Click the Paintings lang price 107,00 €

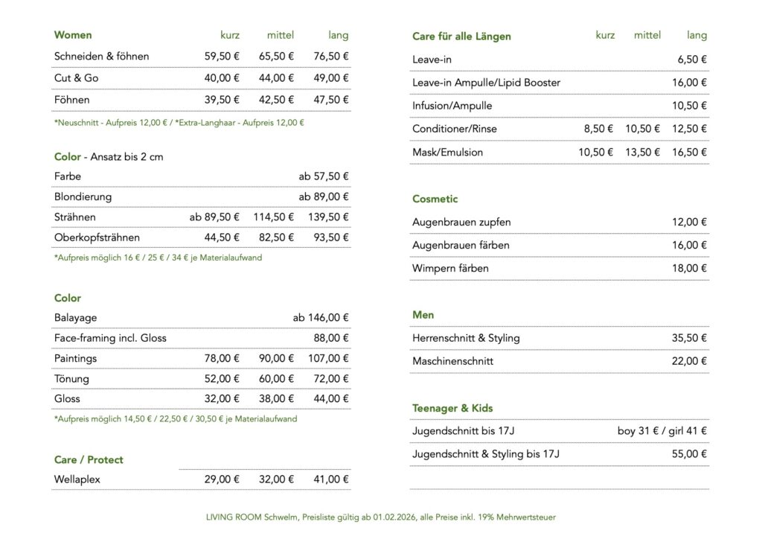point(328,358)
